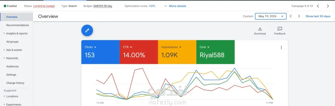Open the May 19, 2024 date dropdown
The height and width of the screenshot is (106, 335).
pyautogui.click(x=271, y=16)
